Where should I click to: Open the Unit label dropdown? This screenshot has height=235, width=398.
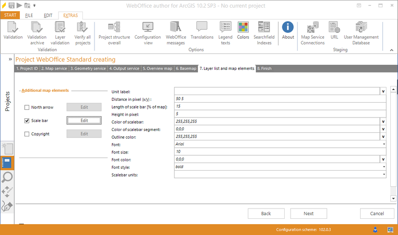383,91
